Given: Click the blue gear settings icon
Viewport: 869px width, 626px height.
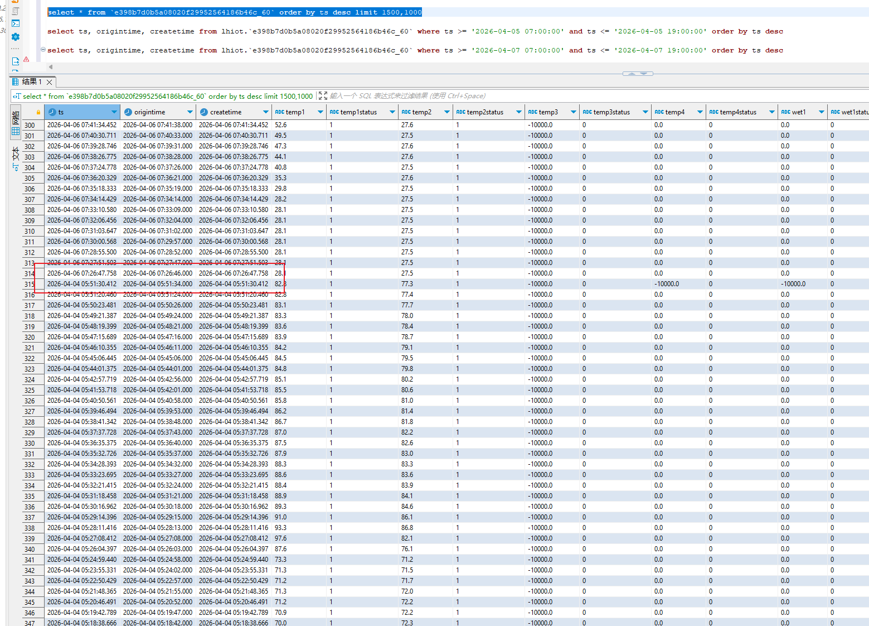Looking at the screenshot, I should (x=16, y=37).
